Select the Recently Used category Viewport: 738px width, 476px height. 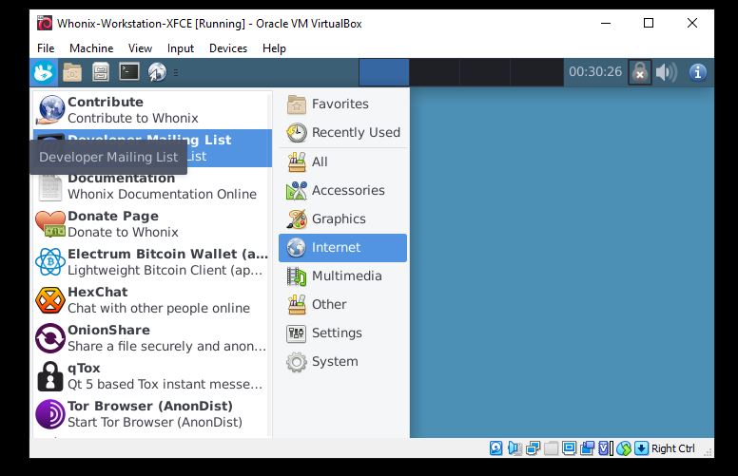point(342,133)
